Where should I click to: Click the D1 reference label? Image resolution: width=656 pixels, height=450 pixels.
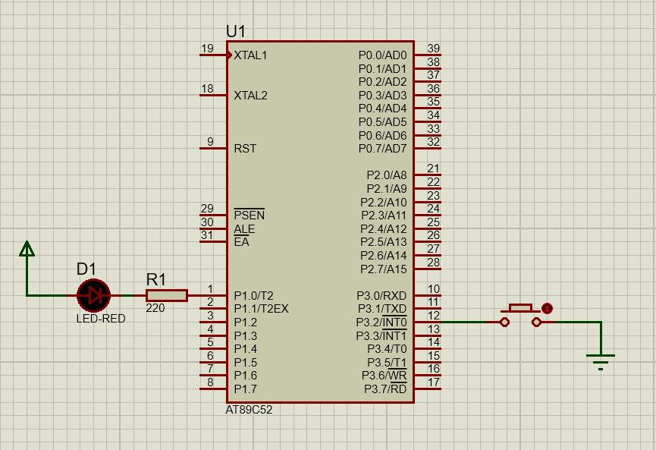pyautogui.click(x=86, y=269)
